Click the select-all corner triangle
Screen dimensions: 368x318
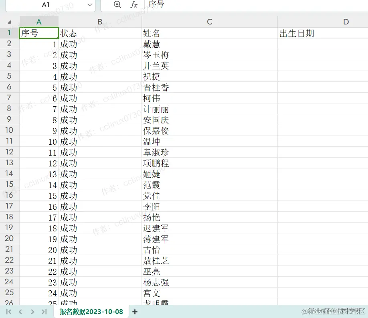pos(9,22)
